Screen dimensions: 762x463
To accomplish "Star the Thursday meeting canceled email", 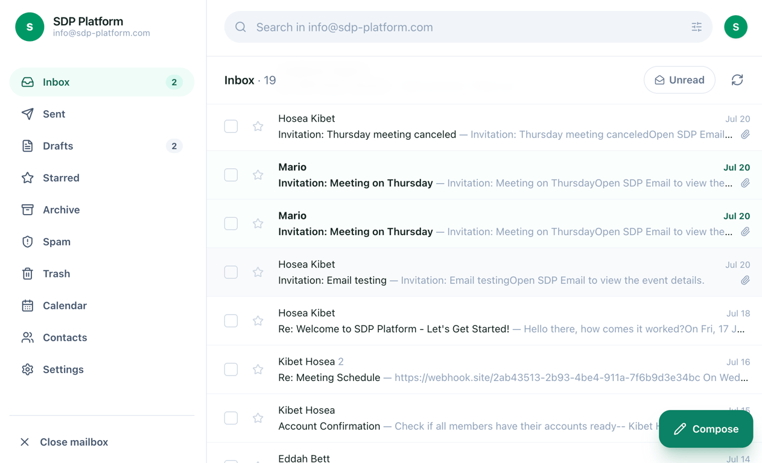I will click(x=258, y=127).
